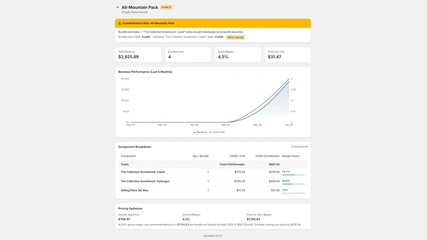Click the Mar 26 label on the chart axis
The width and height of the screenshot is (427, 240).
click(x=257, y=125)
